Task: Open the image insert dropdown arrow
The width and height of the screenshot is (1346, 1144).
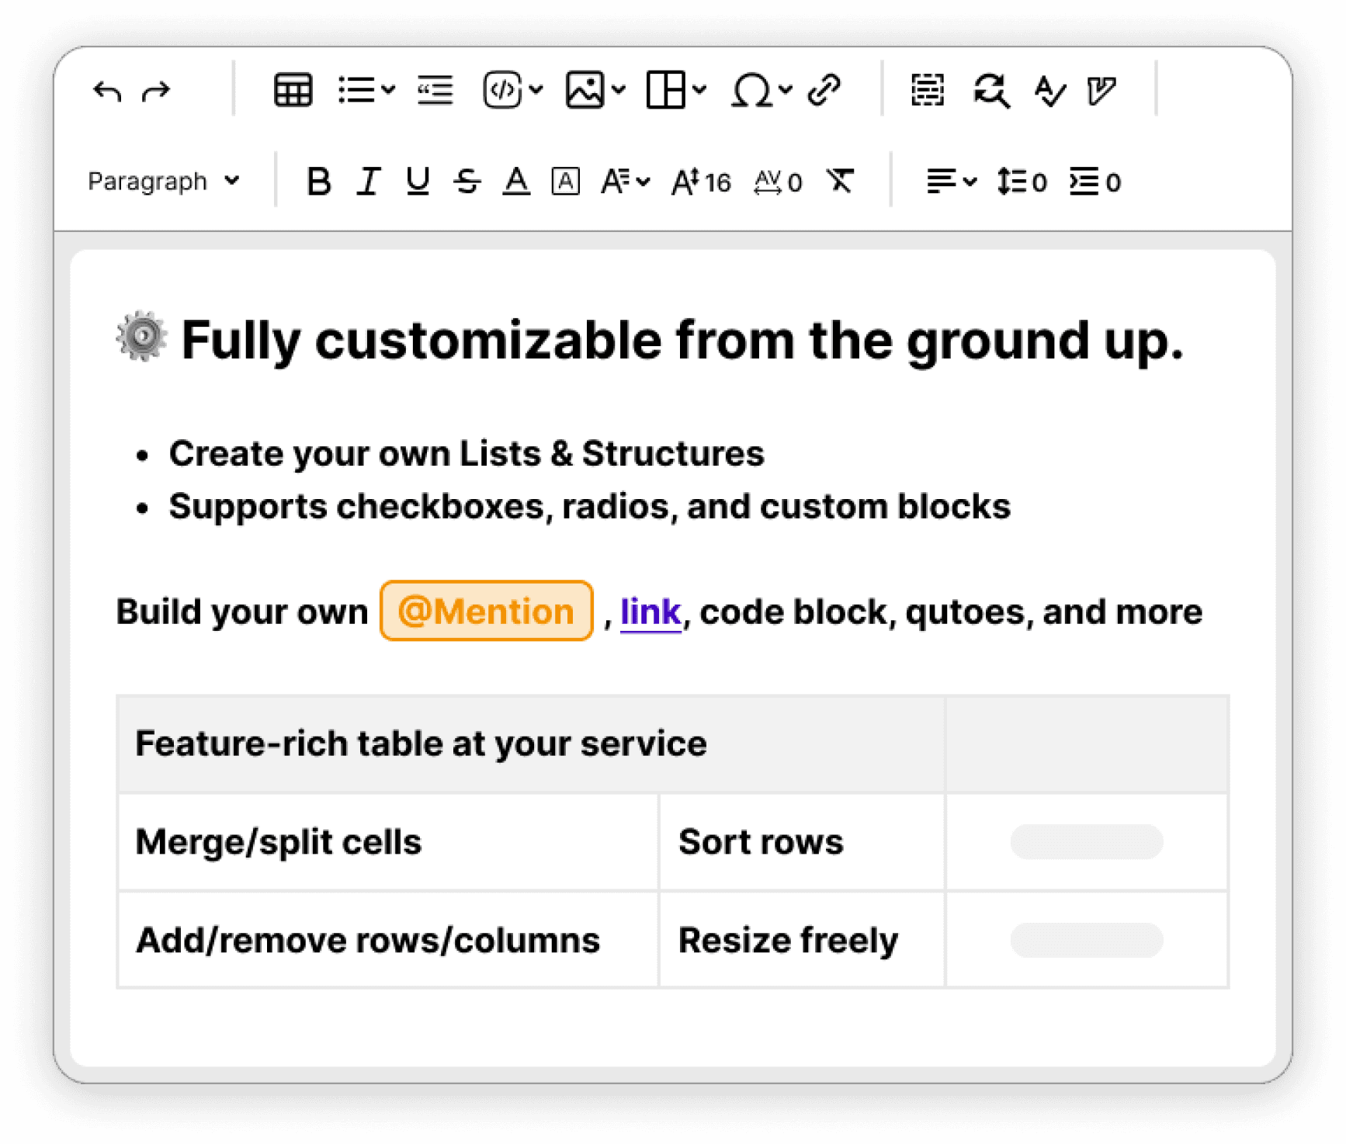Action: pyautogui.click(x=619, y=90)
